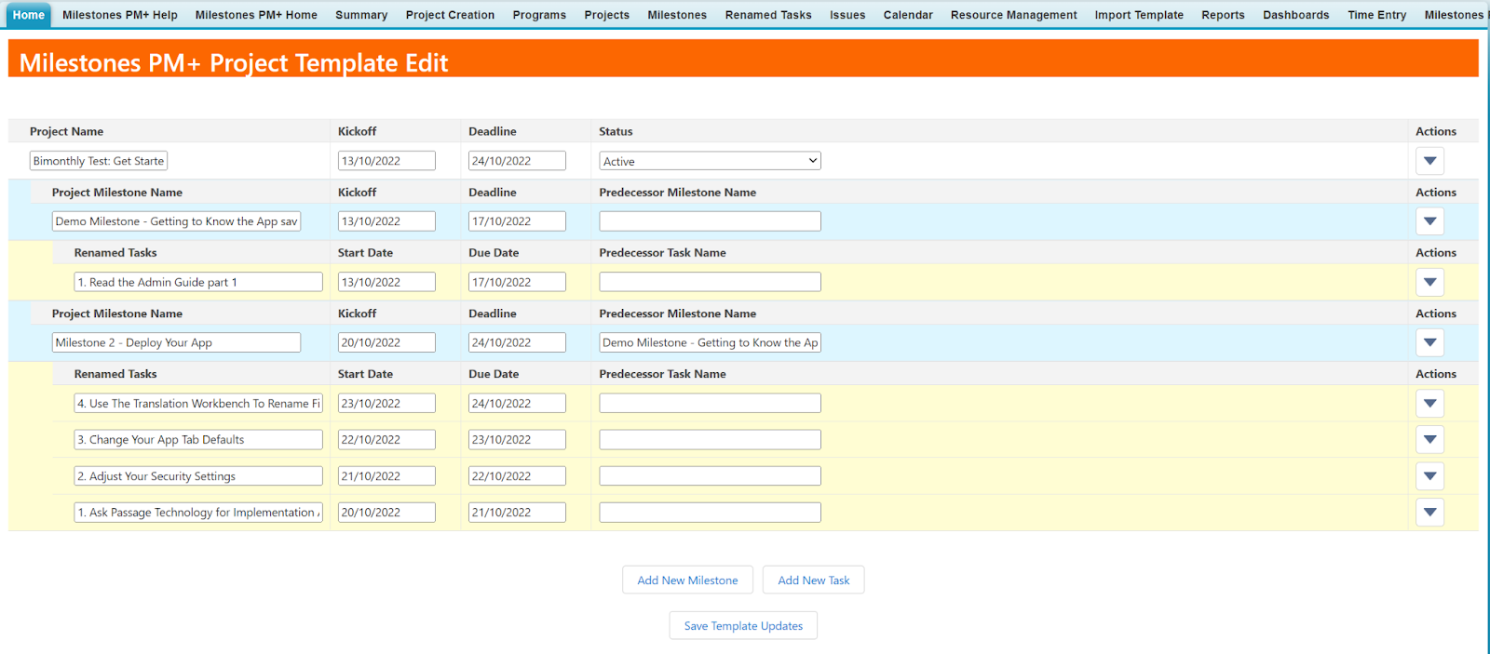Open Actions arrow for Demo Milestone row
The image size is (1490, 654).
1429,221
